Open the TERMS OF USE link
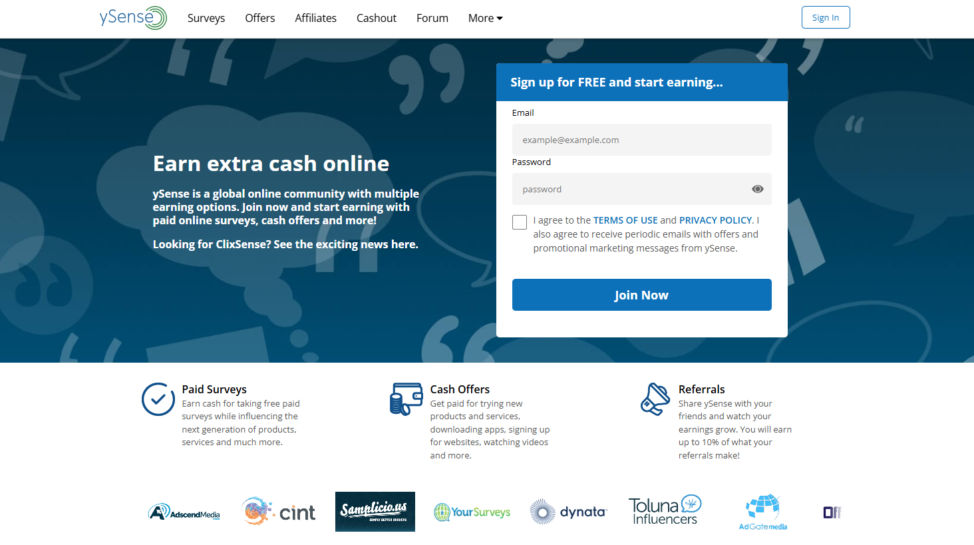 click(x=625, y=220)
